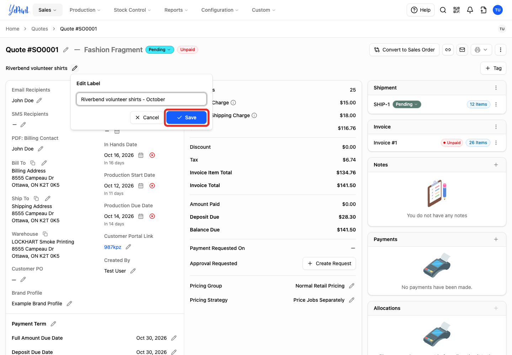The width and height of the screenshot is (512, 355).
Task: Save the edited label
Action: pos(187,118)
